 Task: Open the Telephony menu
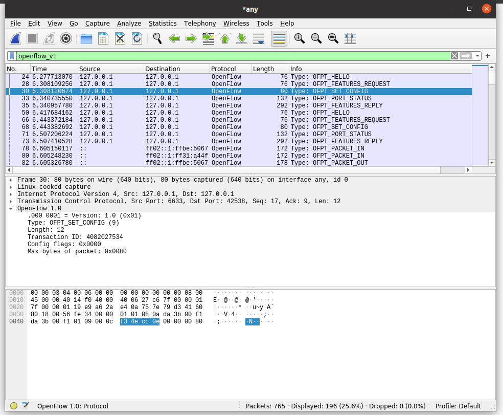(x=199, y=24)
